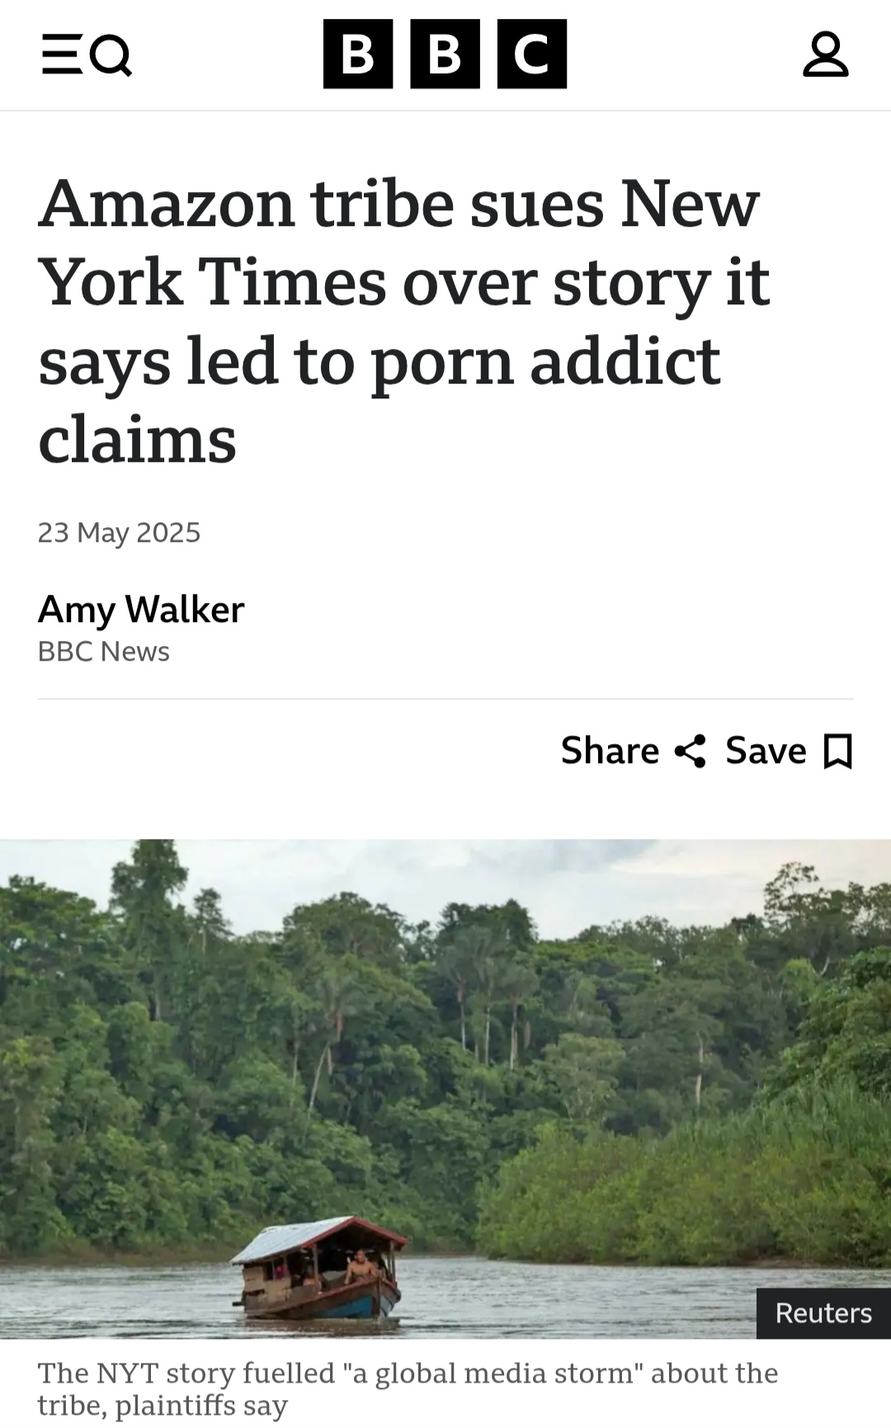Open author Amy Walker's profile
This screenshot has height=1428, width=891.
[141, 610]
